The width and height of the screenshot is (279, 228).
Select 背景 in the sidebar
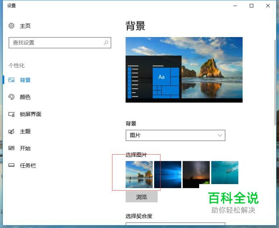point(25,80)
